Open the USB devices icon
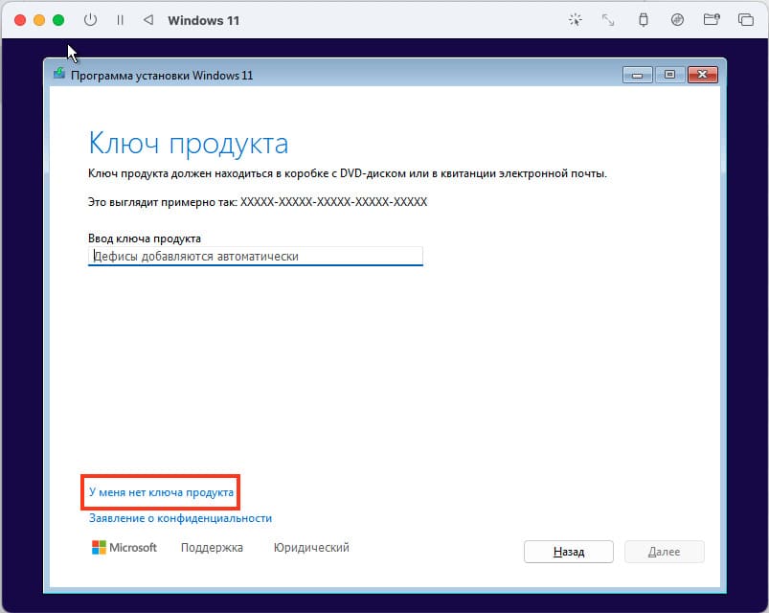This screenshot has width=769, height=613. click(644, 20)
